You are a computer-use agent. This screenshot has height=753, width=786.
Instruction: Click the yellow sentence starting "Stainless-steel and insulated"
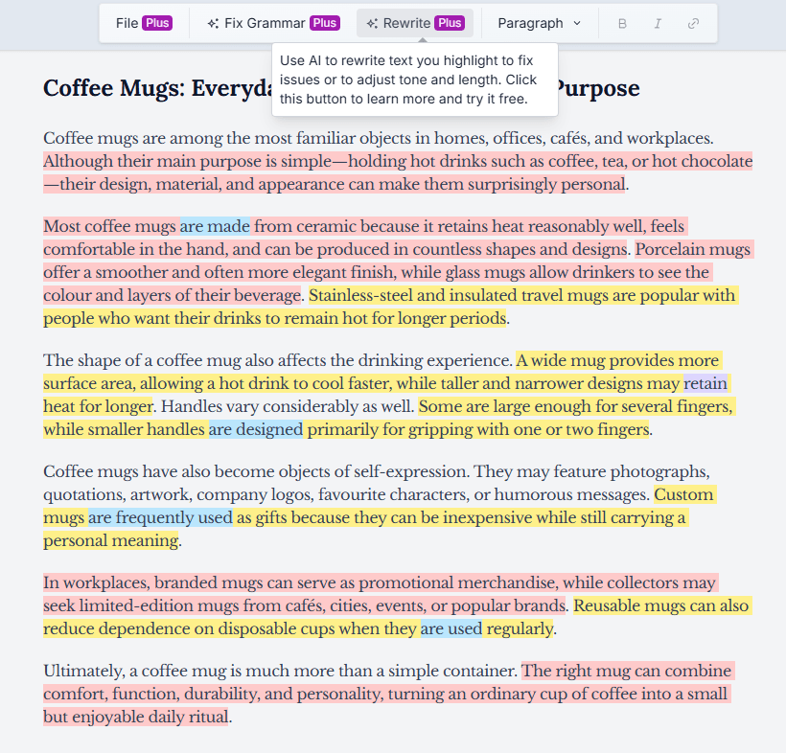point(390,307)
